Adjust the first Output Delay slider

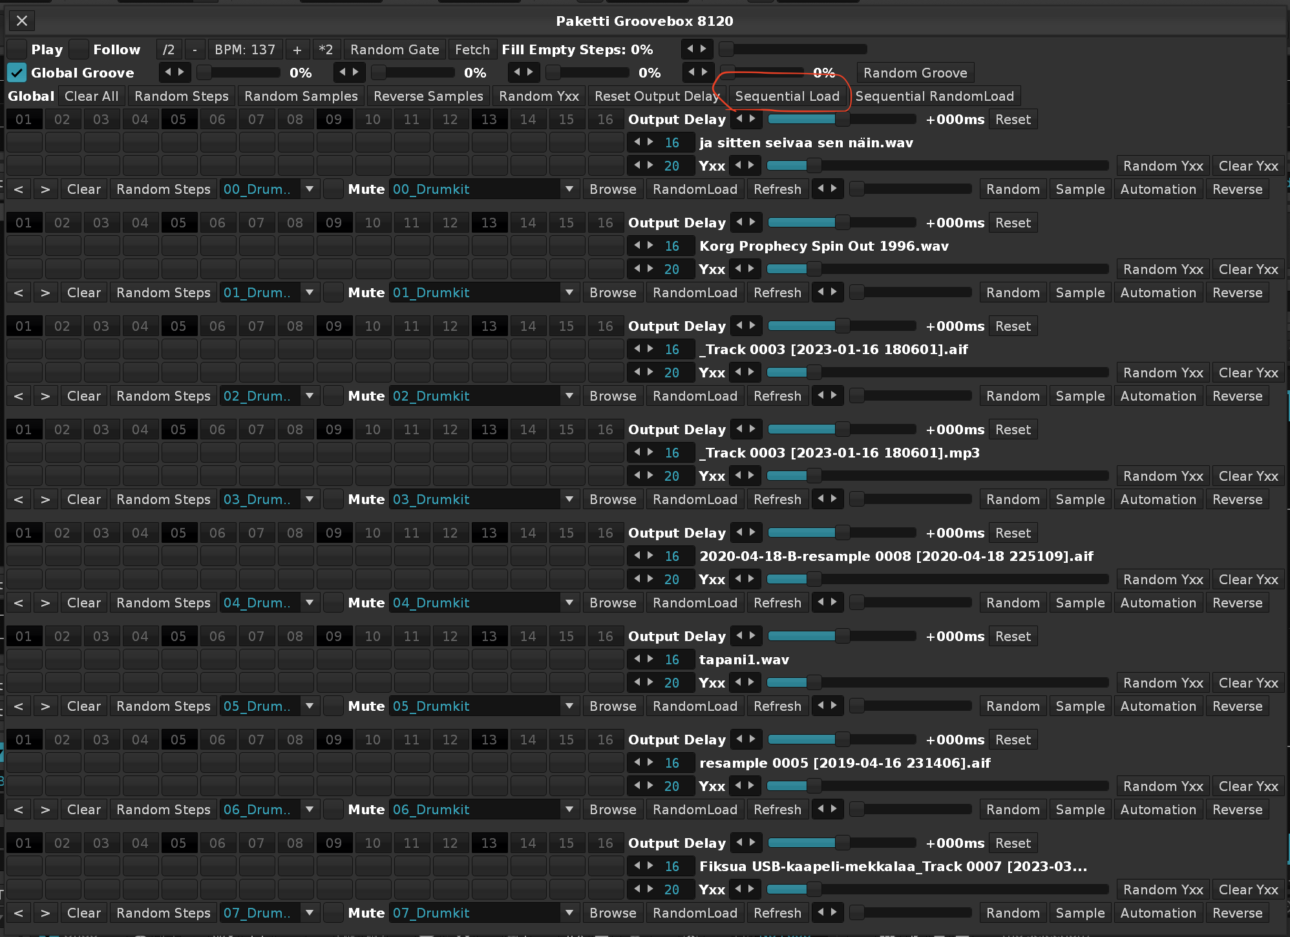pos(841,120)
